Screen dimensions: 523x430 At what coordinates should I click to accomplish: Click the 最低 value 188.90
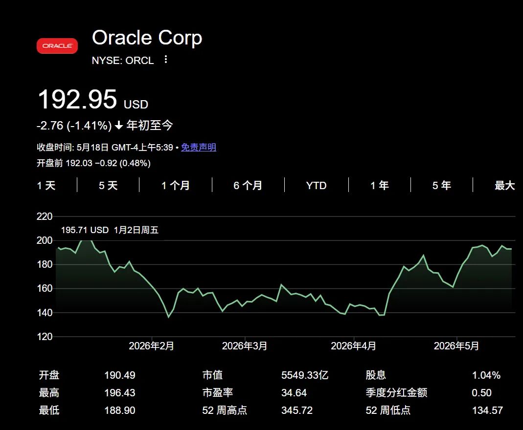120,410
